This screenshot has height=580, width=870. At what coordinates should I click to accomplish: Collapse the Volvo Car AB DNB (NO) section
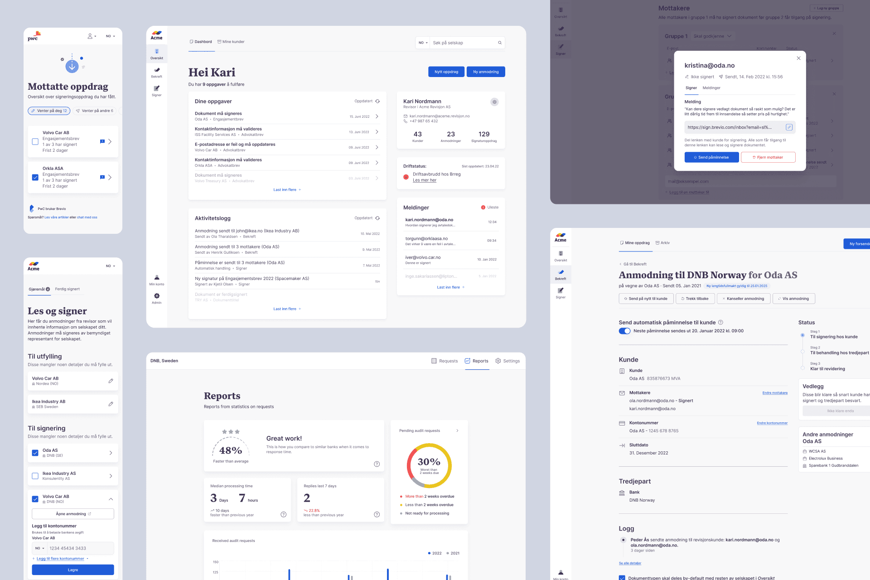[x=111, y=499]
